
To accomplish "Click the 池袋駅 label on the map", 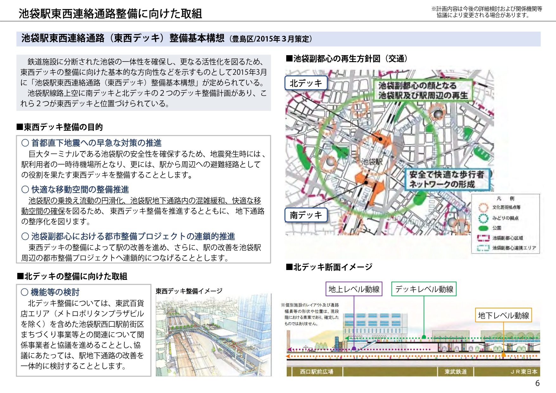I will click(x=372, y=162).
